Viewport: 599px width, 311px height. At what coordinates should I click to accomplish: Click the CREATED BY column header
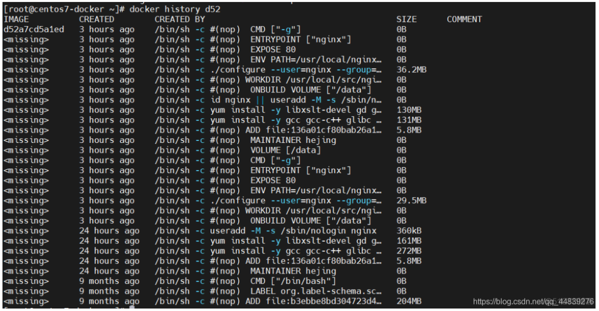[180, 19]
